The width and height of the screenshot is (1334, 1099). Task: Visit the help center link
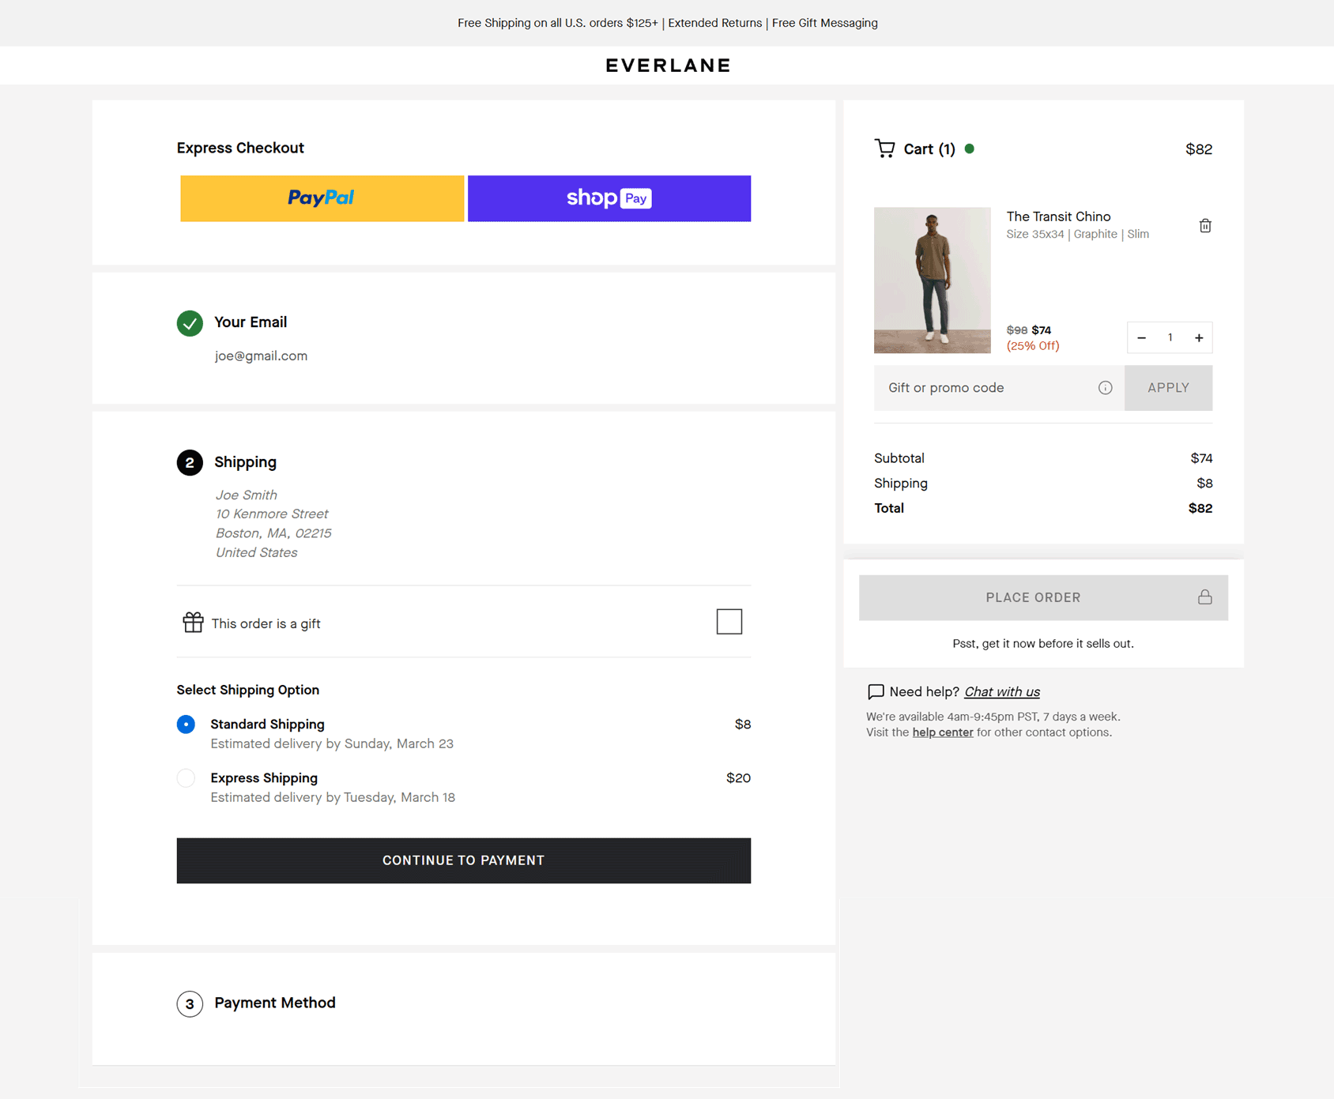943,732
